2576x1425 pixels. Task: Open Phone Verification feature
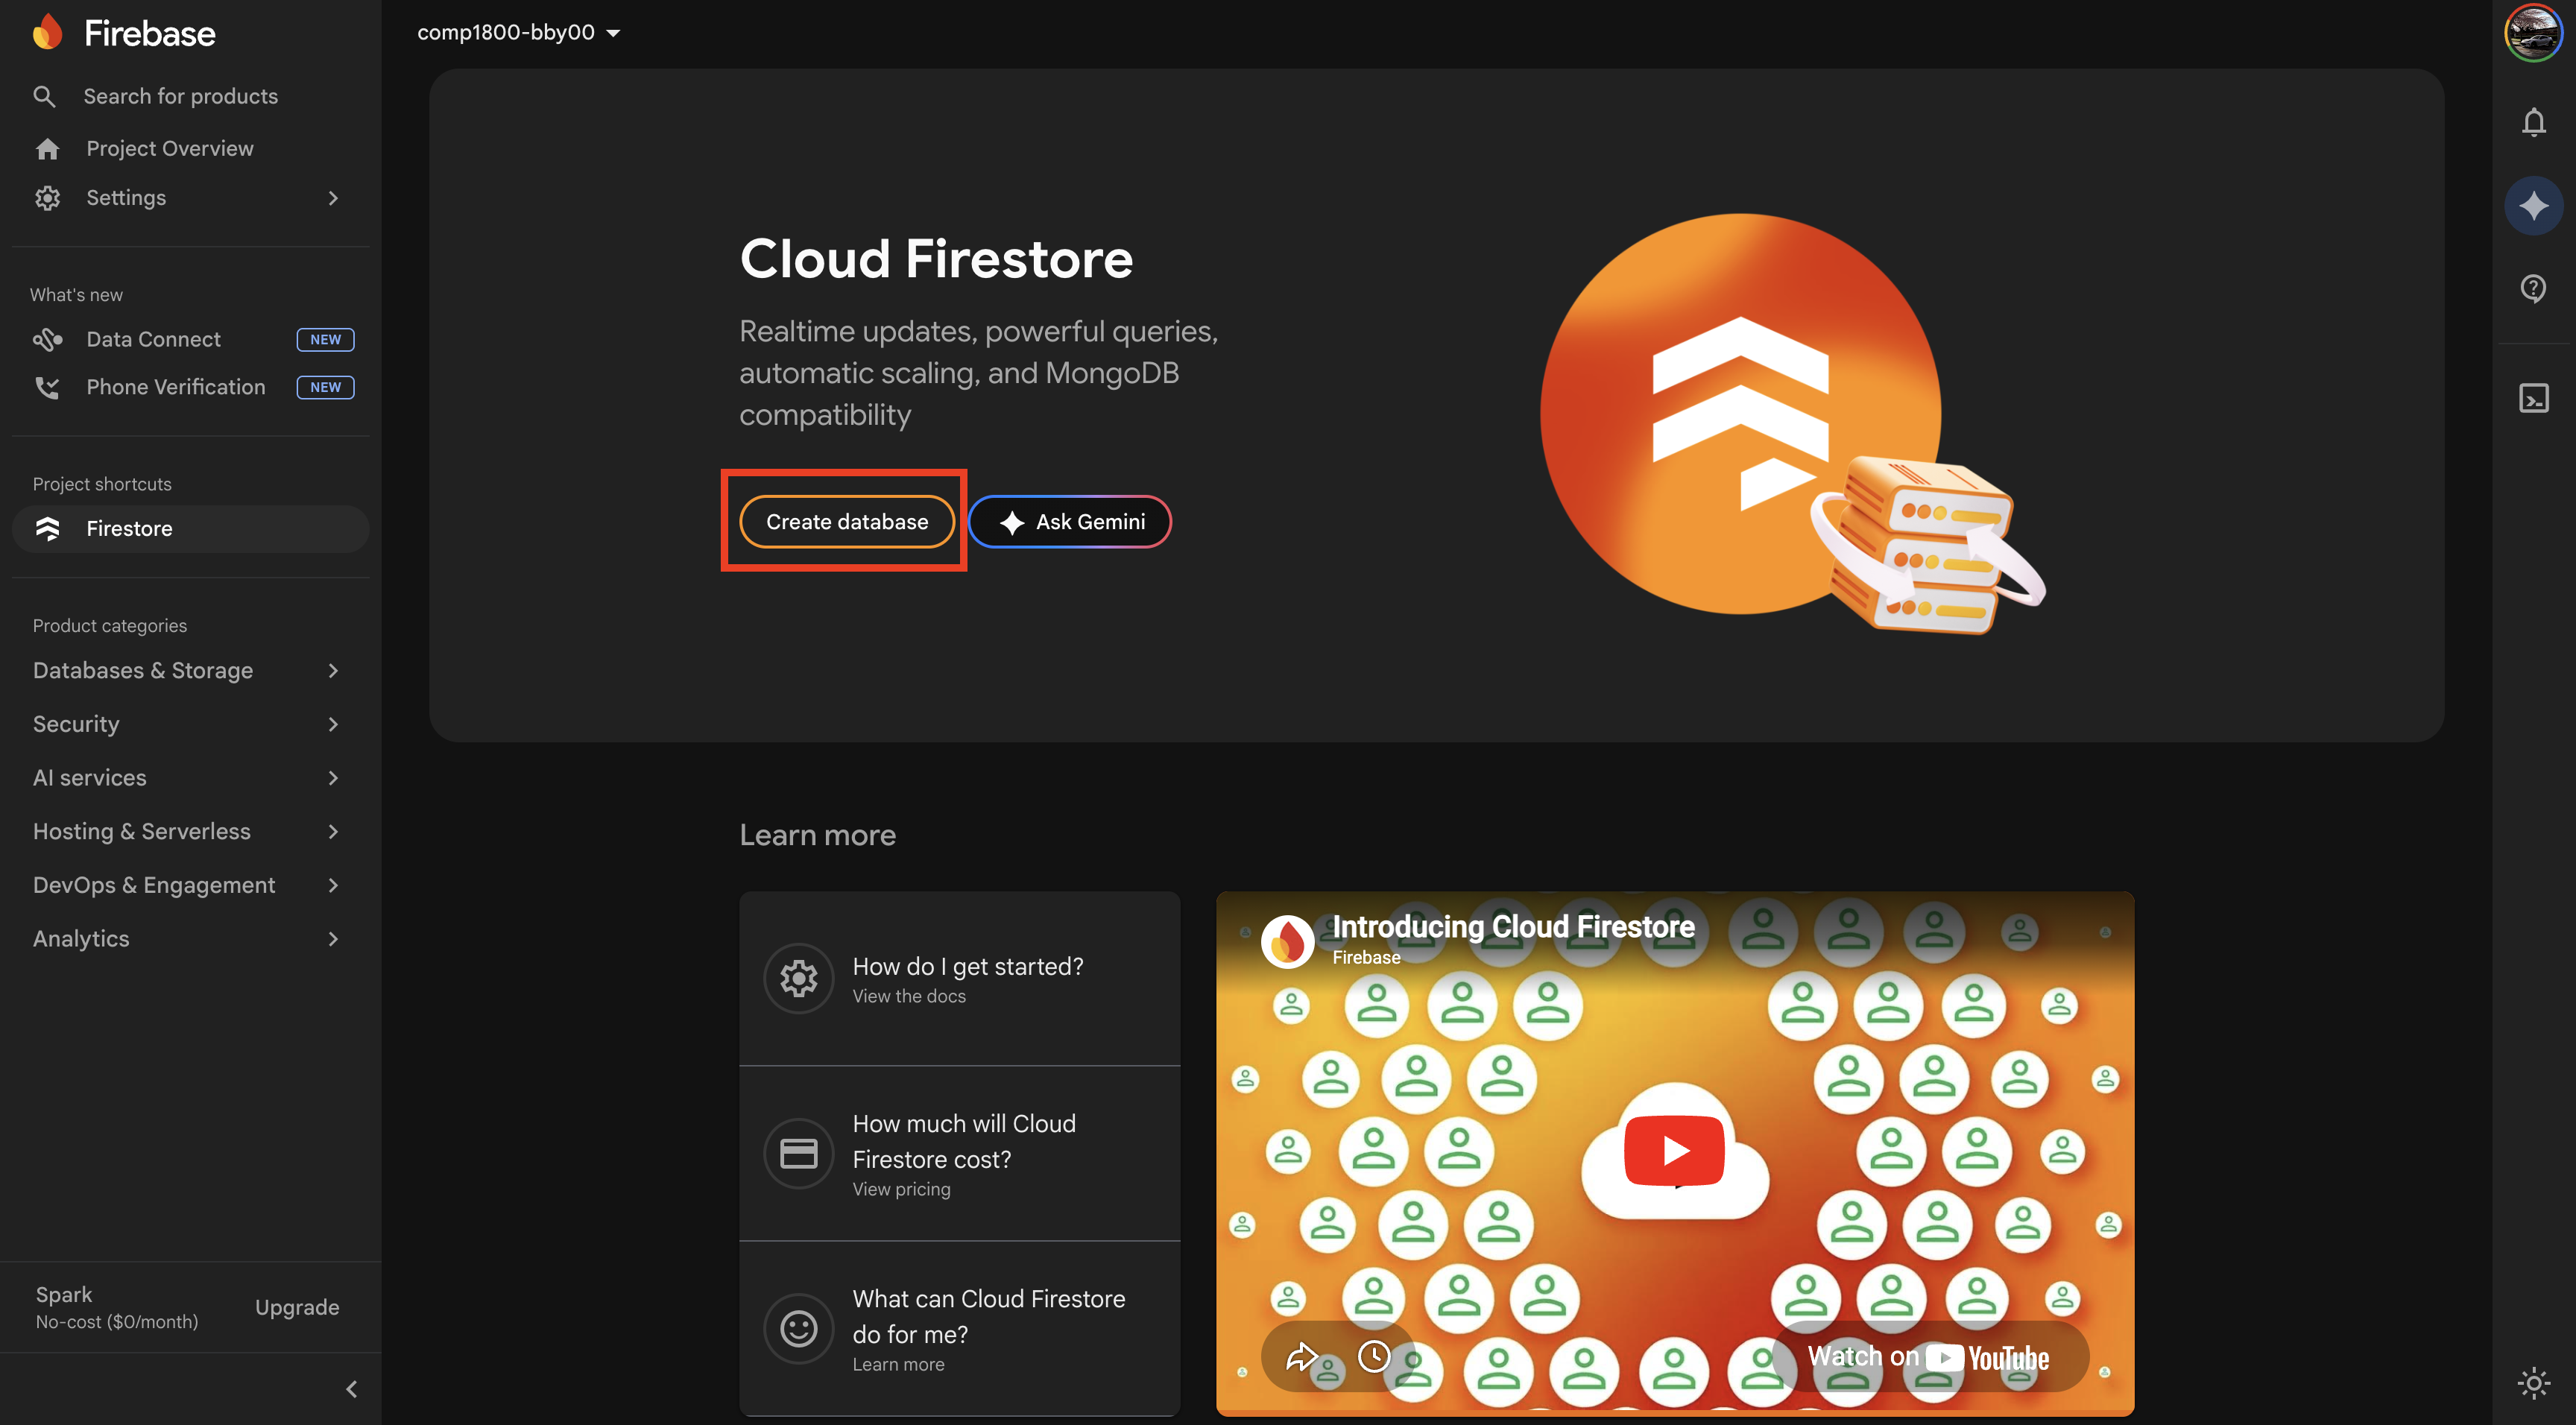point(175,387)
